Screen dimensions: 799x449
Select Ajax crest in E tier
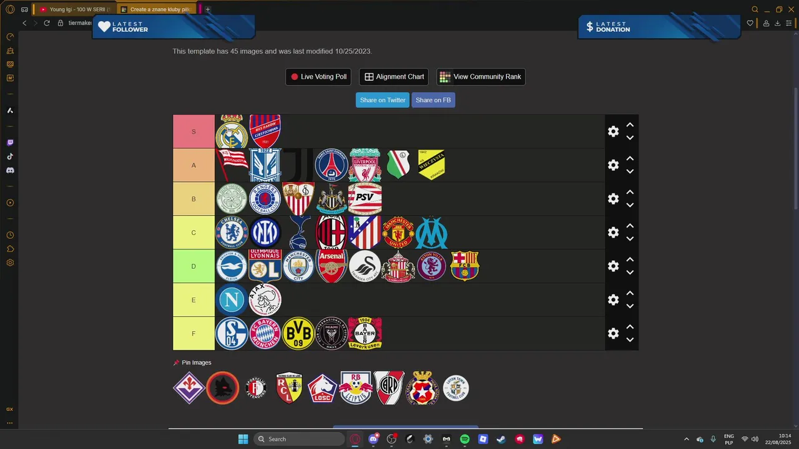tap(265, 300)
